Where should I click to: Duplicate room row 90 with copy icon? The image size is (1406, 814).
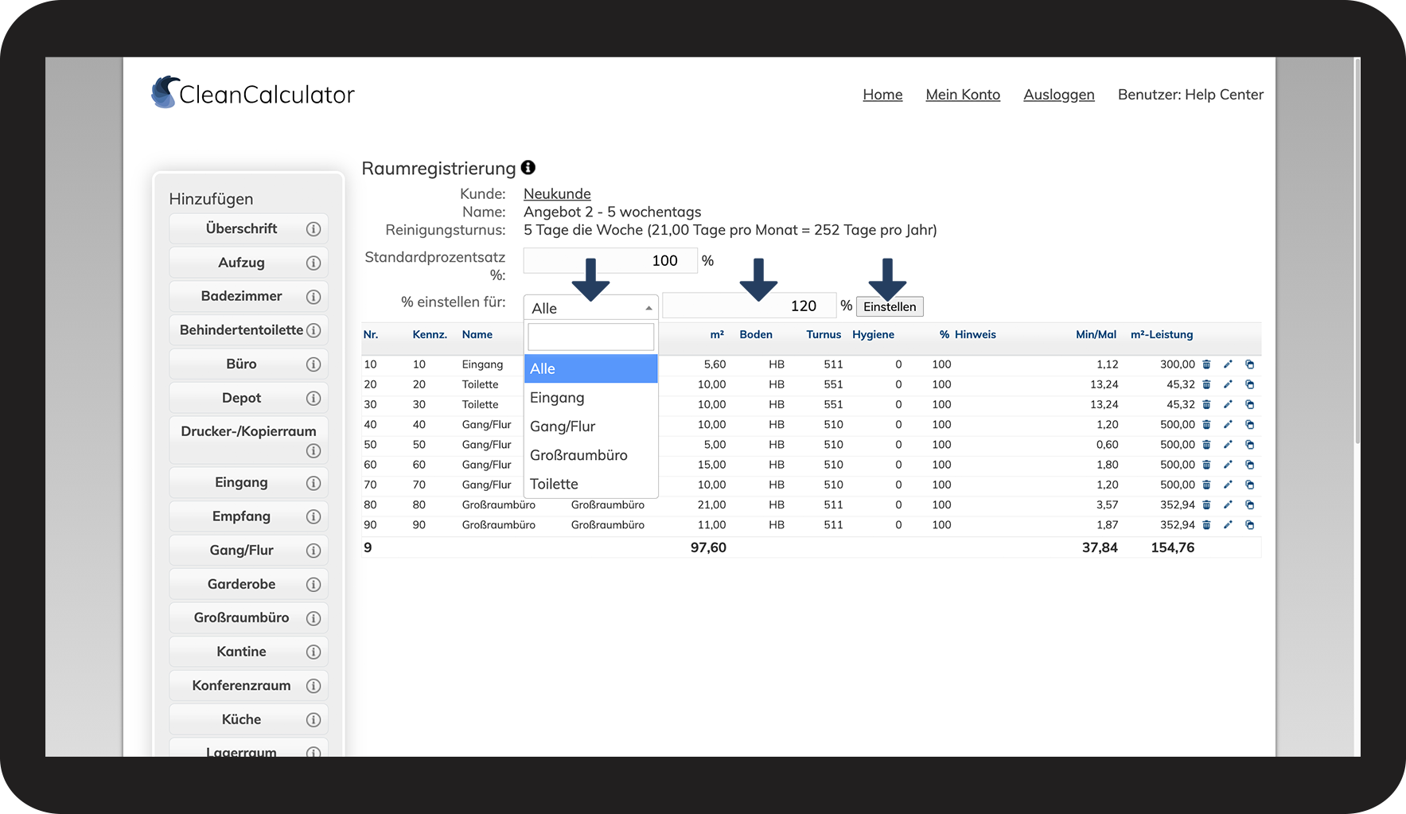pyautogui.click(x=1249, y=525)
